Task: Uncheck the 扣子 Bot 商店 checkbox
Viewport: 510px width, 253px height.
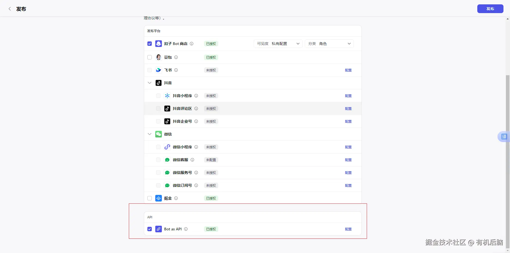Action: 150,44
